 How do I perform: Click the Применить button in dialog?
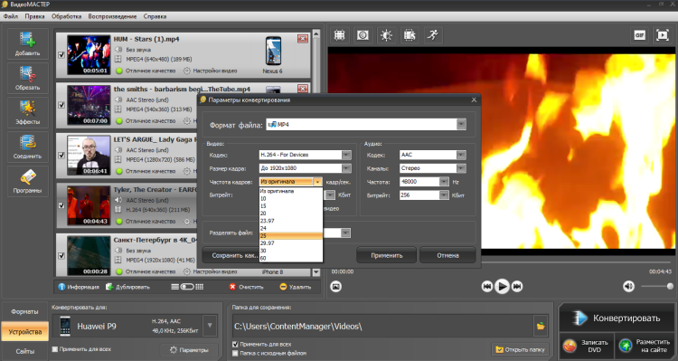[x=387, y=255]
